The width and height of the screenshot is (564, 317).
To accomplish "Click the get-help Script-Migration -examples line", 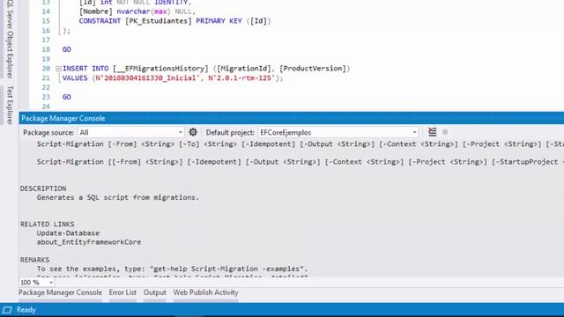I will [x=173, y=269].
